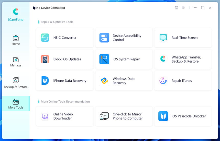The width and height of the screenshot is (220, 141).
Task: Open Repair iTunes label
Action: (182, 81)
